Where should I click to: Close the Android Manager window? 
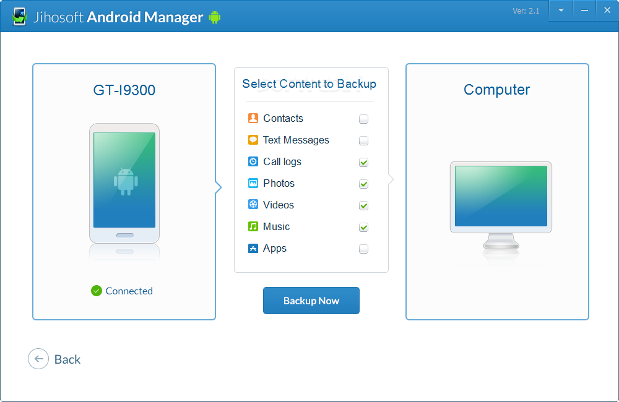pos(607,11)
